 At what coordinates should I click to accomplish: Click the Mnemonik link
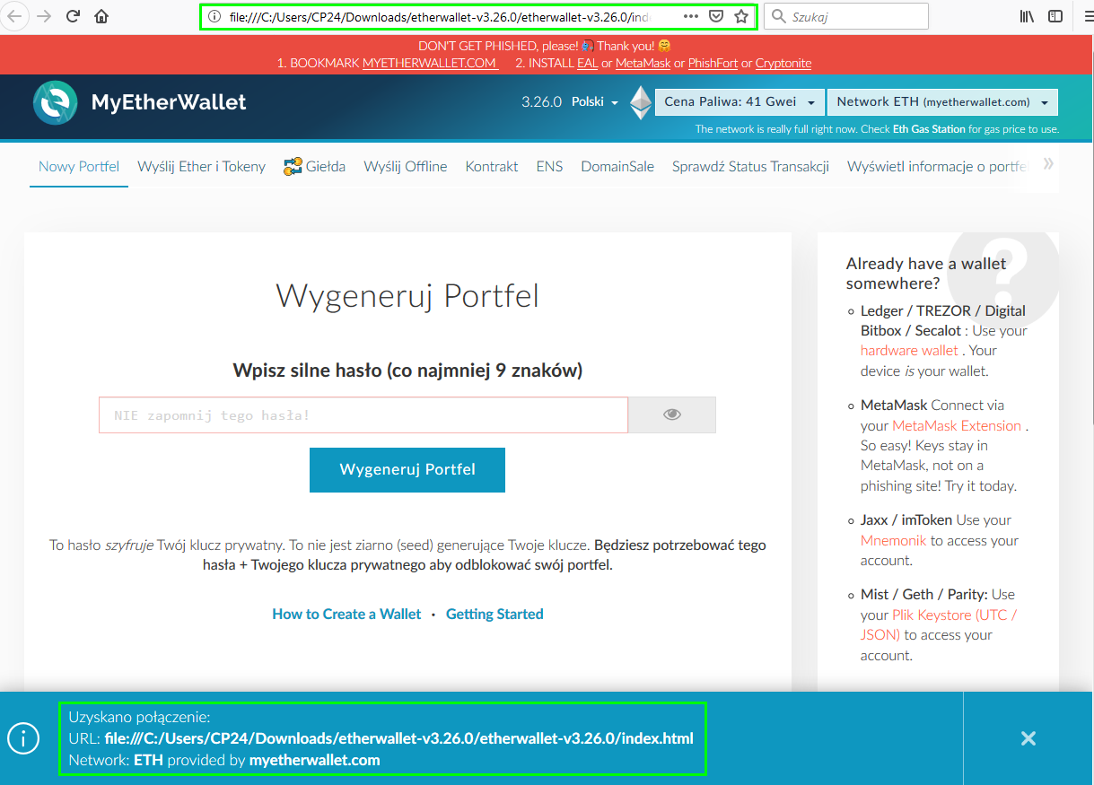893,541
